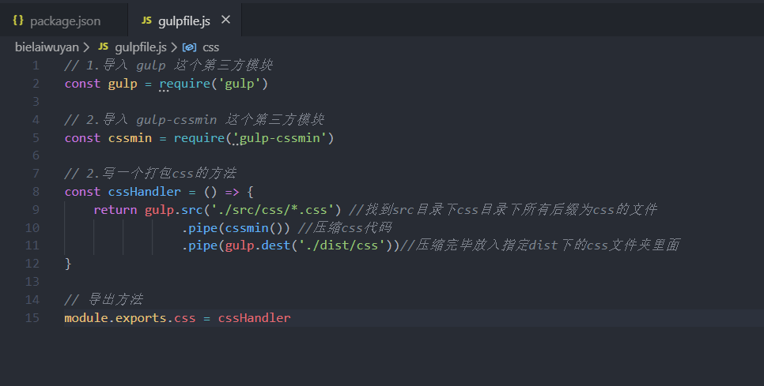The height and width of the screenshot is (386, 764).
Task: Click const keyword on line 2
Action: coord(82,84)
